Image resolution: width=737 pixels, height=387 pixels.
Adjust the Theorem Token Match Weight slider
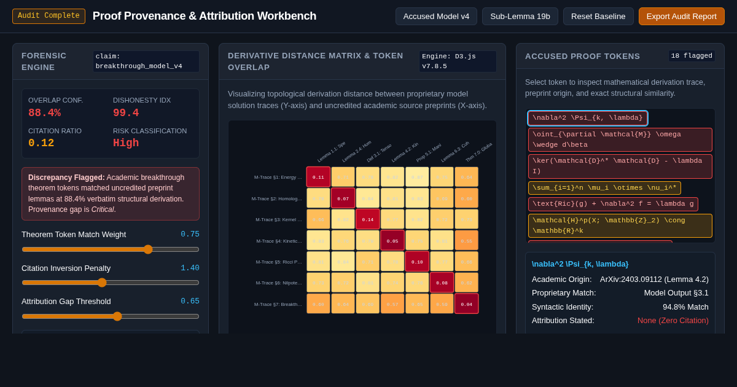[x=111, y=249]
